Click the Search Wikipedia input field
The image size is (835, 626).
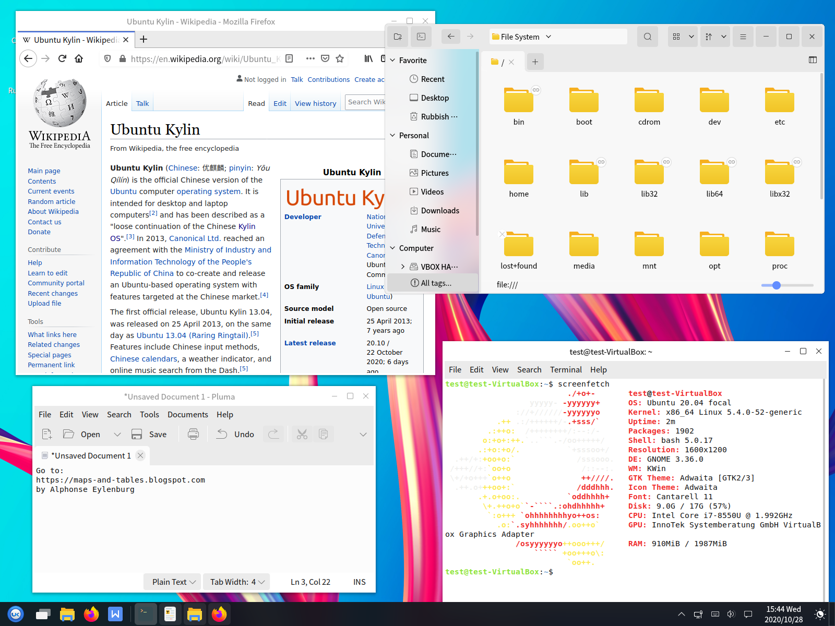366,102
